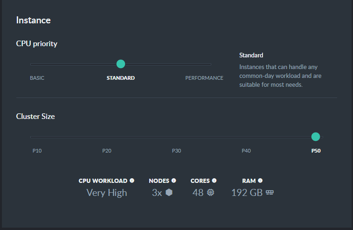353x230 pixels.
Task: Select BASIC CPU priority label
Action: point(37,78)
